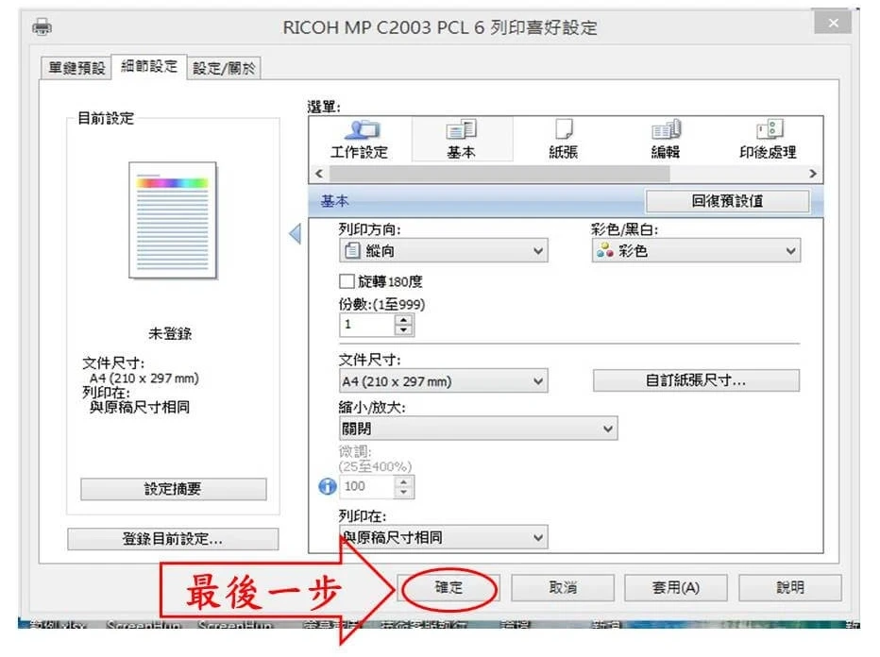Viewport: 880px width, 657px height.
Task: Open the 基本 settings icon
Action: pos(463,138)
